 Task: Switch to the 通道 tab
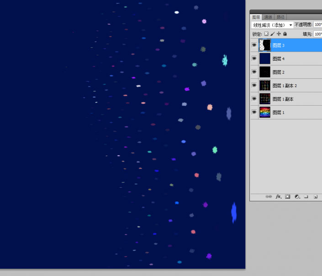[x=268, y=17]
